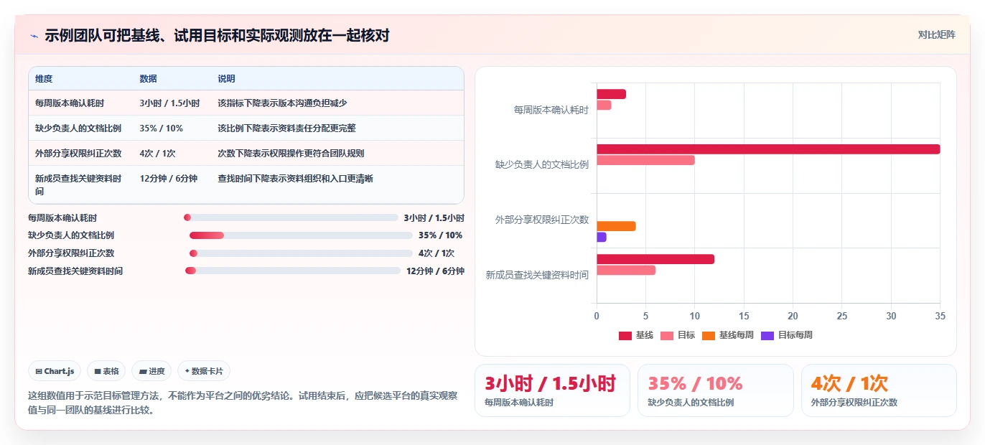985x445 pixels.
Task: Click the longest bar, 缺少负责人的文档比例 baseline
Action: pos(768,149)
